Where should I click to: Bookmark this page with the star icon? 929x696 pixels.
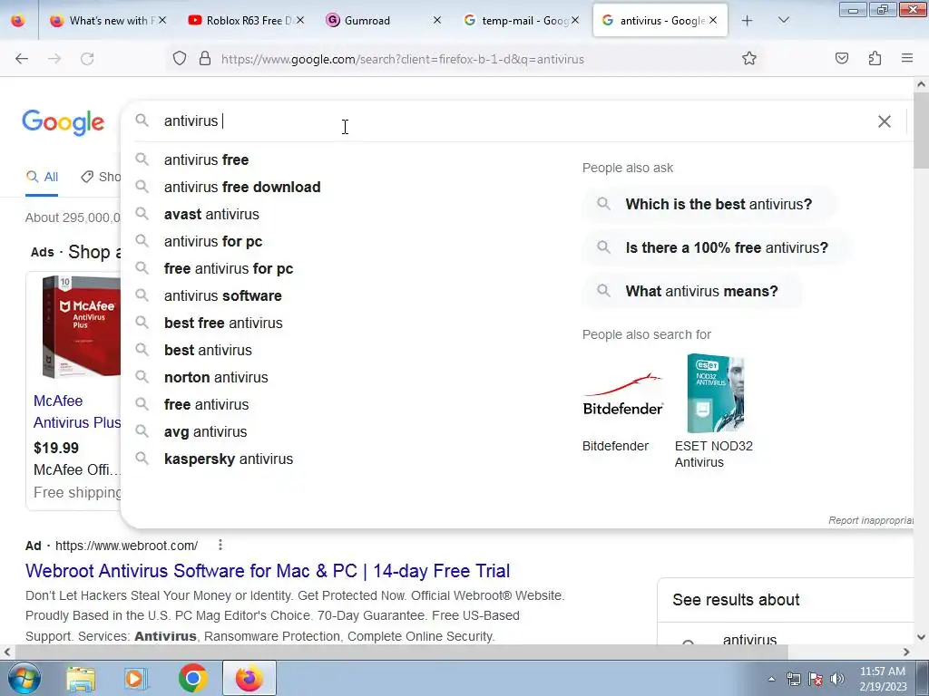[x=748, y=59]
